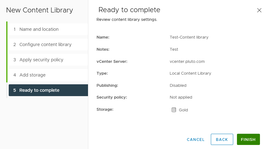This screenshot has width=264, height=149.
Task: Open the Configure content library step
Action: click(45, 44)
